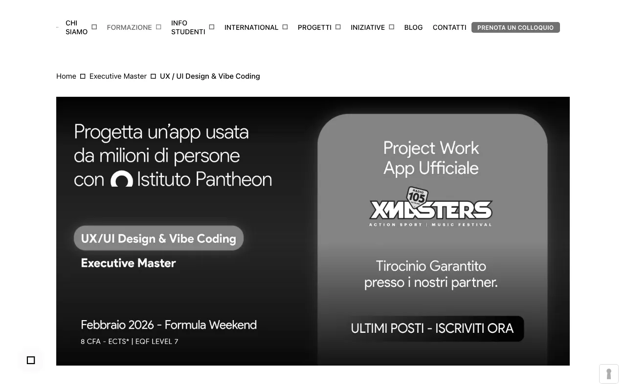
Task: Click the 'Tirocinio Garantito' text
Action: pos(431,266)
